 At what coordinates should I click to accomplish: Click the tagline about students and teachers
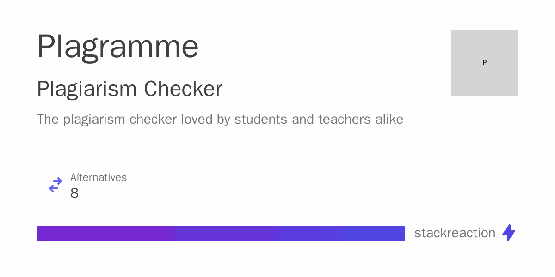pyautogui.click(x=220, y=120)
